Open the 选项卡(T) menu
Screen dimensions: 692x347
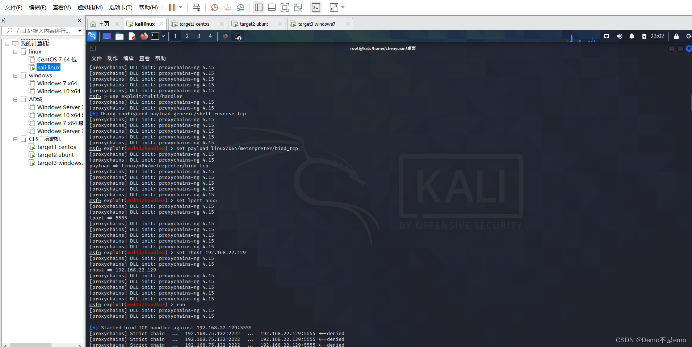coord(121,7)
